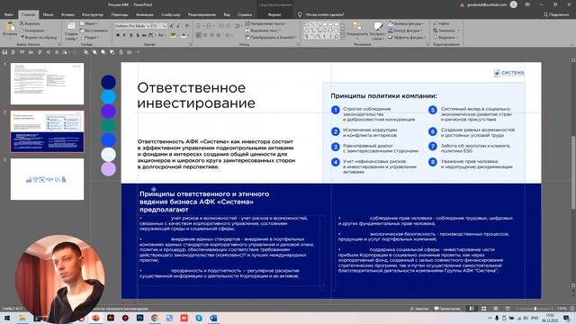Open Smart Lookup lightbulb search box
This screenshot has width=576, height=324.
point(320,14)
